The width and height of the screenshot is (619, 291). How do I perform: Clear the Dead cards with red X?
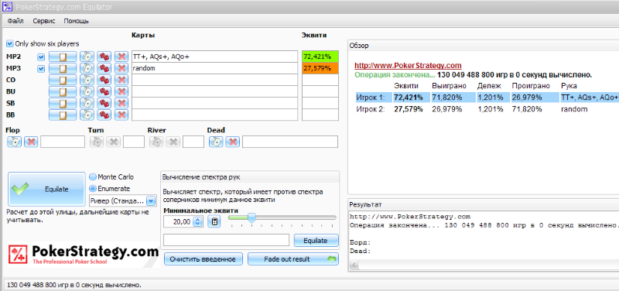coord(233,142)
